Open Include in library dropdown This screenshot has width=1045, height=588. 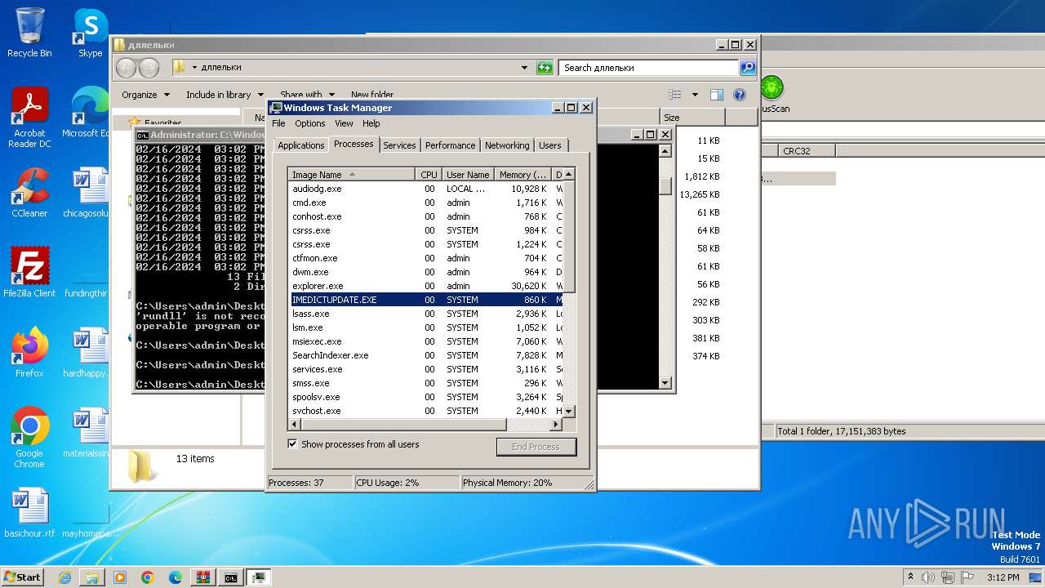pos(225,95)
